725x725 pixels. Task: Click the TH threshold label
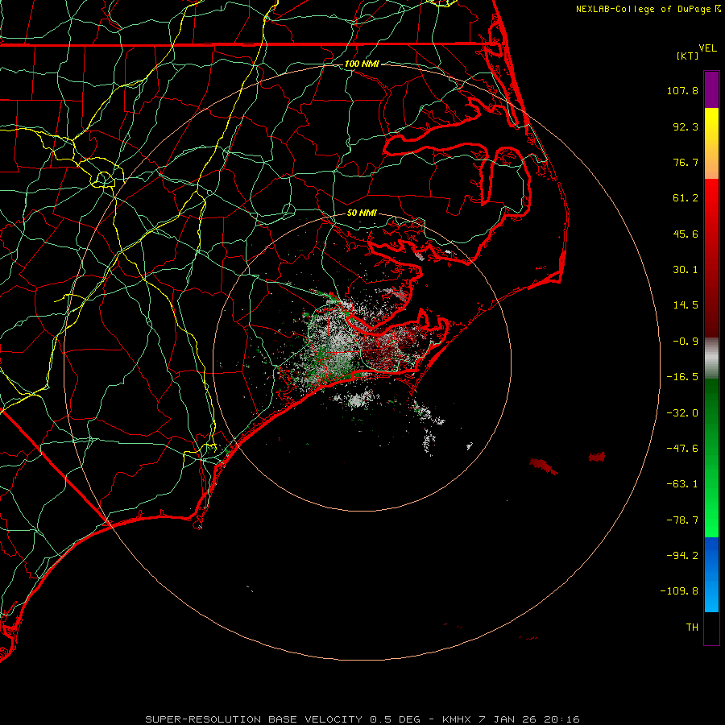[x=692, y=628]
